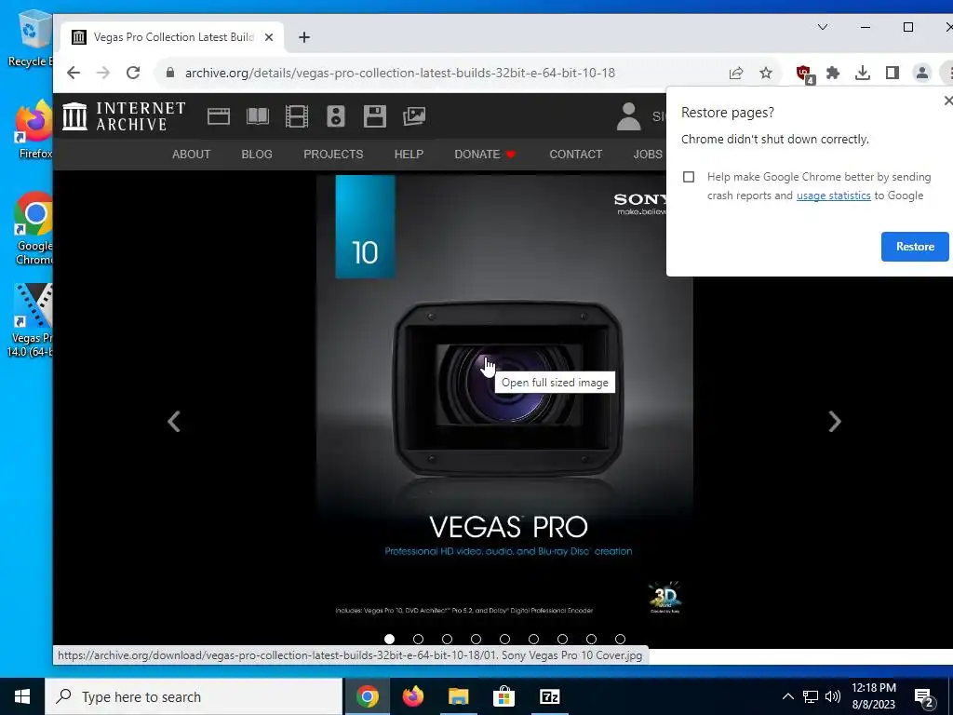Select the sixth carousel dot
This screenshot has width=953, height=715.
[x=533, y=639]
